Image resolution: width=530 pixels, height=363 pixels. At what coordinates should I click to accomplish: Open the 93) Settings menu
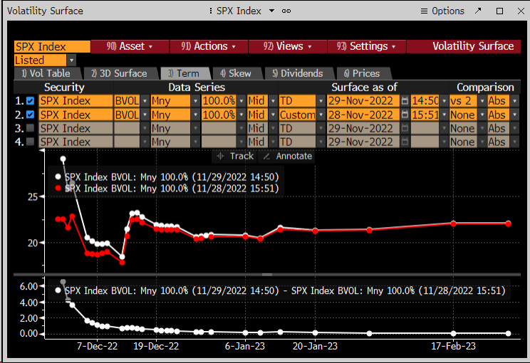click(366, 46)
